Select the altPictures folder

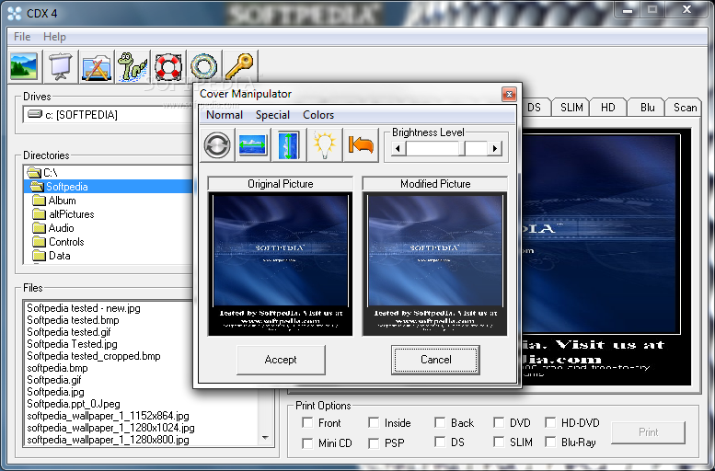coord(71,214)
